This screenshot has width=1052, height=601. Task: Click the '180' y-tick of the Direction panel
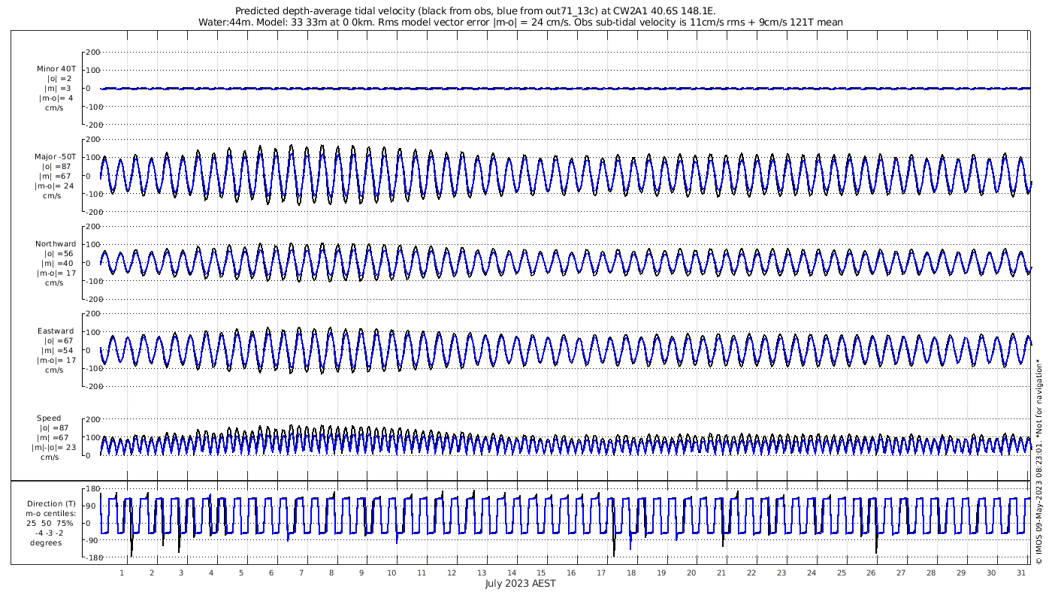(x=93, y=489)
